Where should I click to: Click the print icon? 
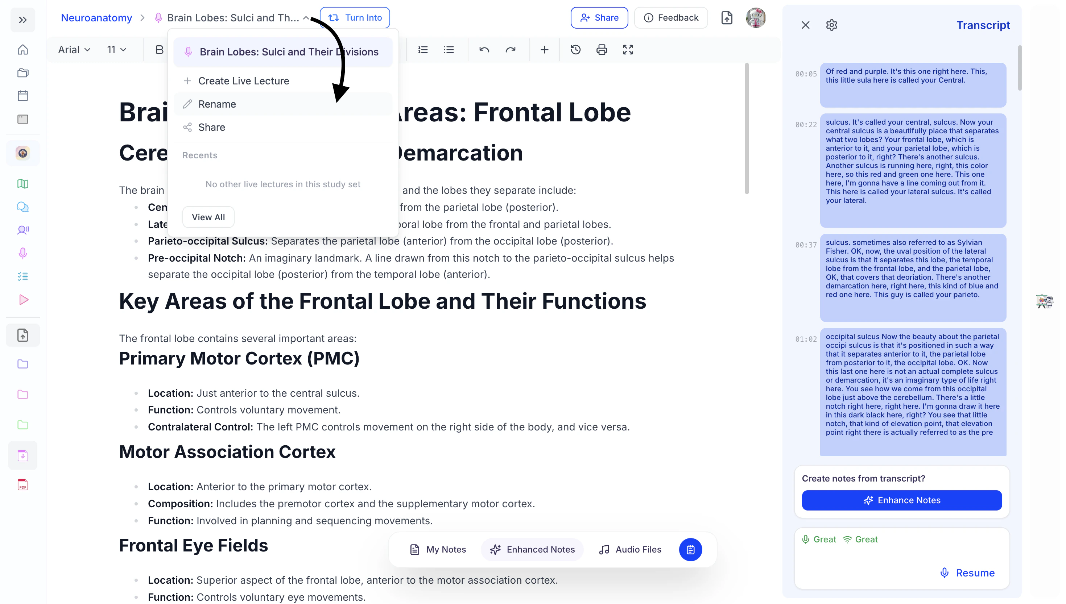coord(602,50)
